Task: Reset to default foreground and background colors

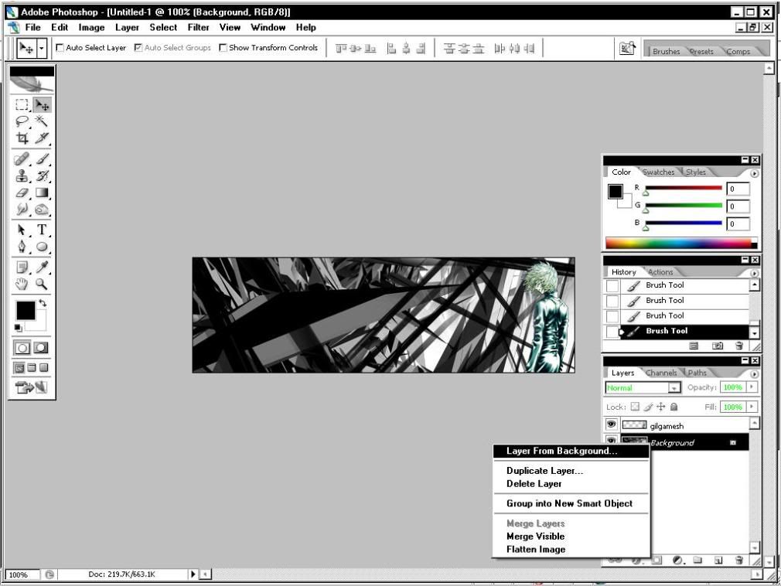Action: 18,328
